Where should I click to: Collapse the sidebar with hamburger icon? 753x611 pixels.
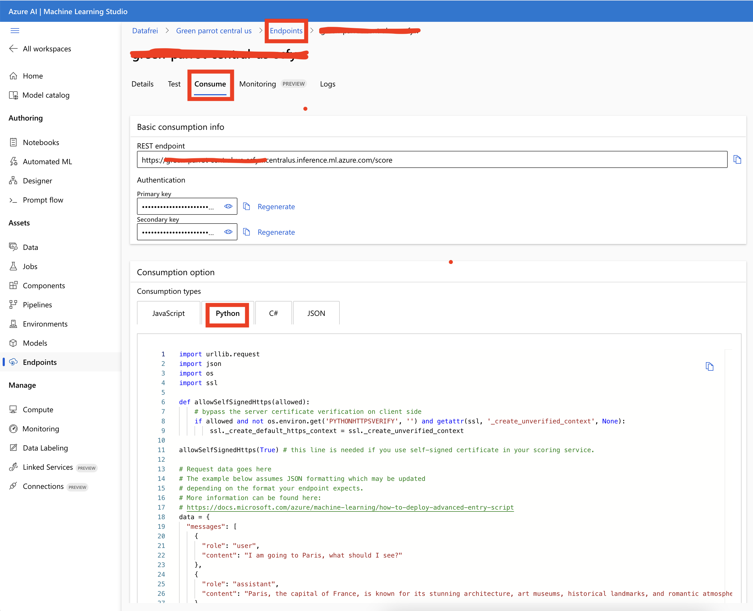click(x=15, y=31)
